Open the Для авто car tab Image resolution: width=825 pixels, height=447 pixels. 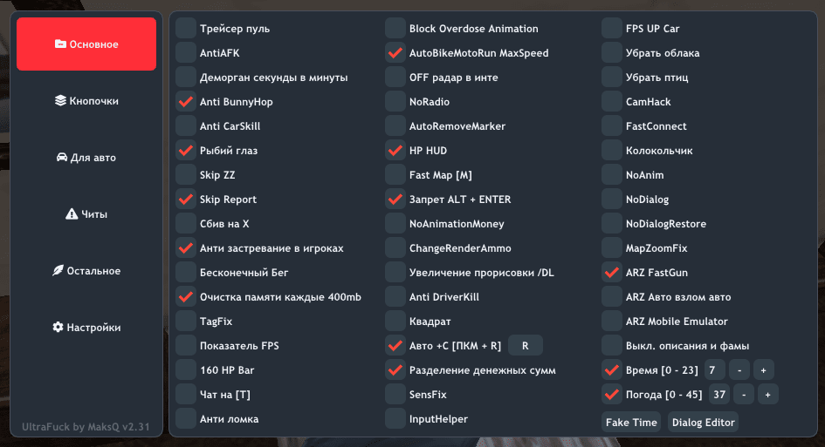pos(86,158)
